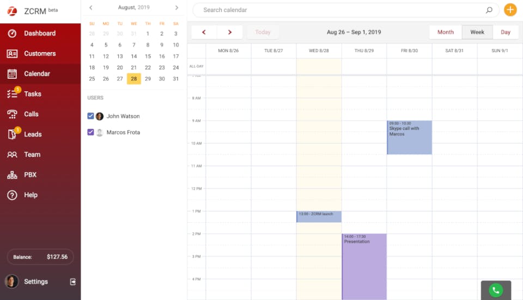The width and height of the screenshot is (523, 300).
Task: Click the green phone call button
Action: pos(495,290)
